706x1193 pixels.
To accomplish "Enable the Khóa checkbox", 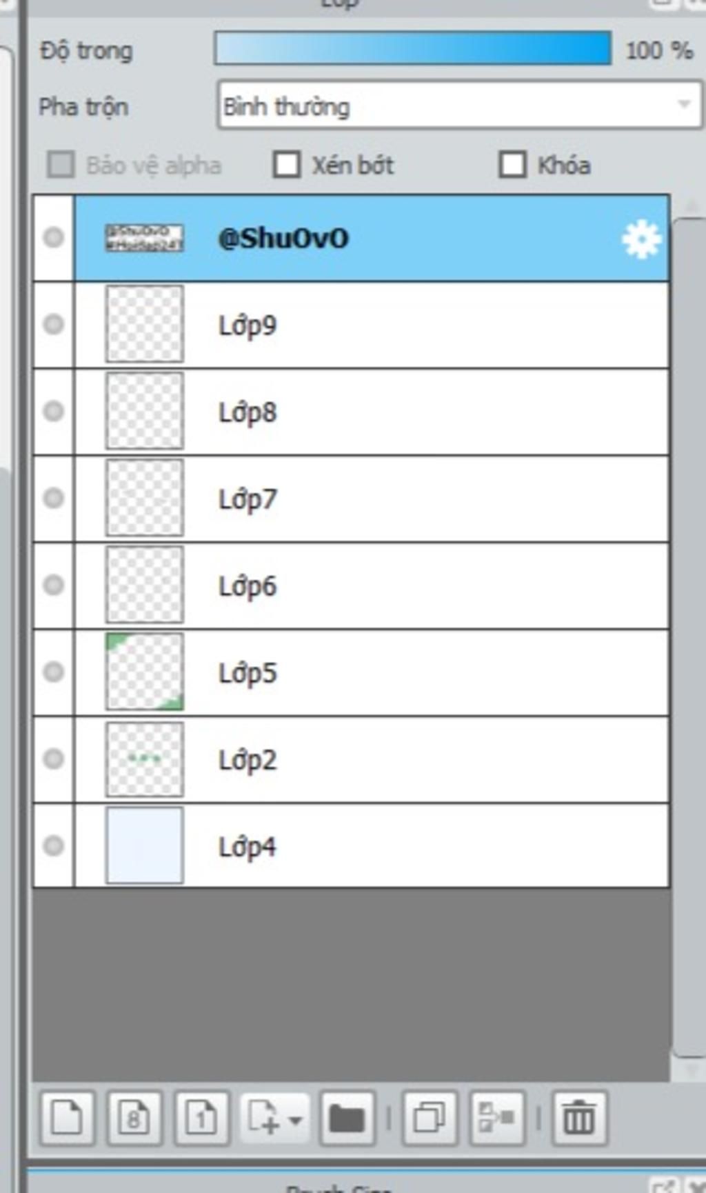I will point(512,165).
